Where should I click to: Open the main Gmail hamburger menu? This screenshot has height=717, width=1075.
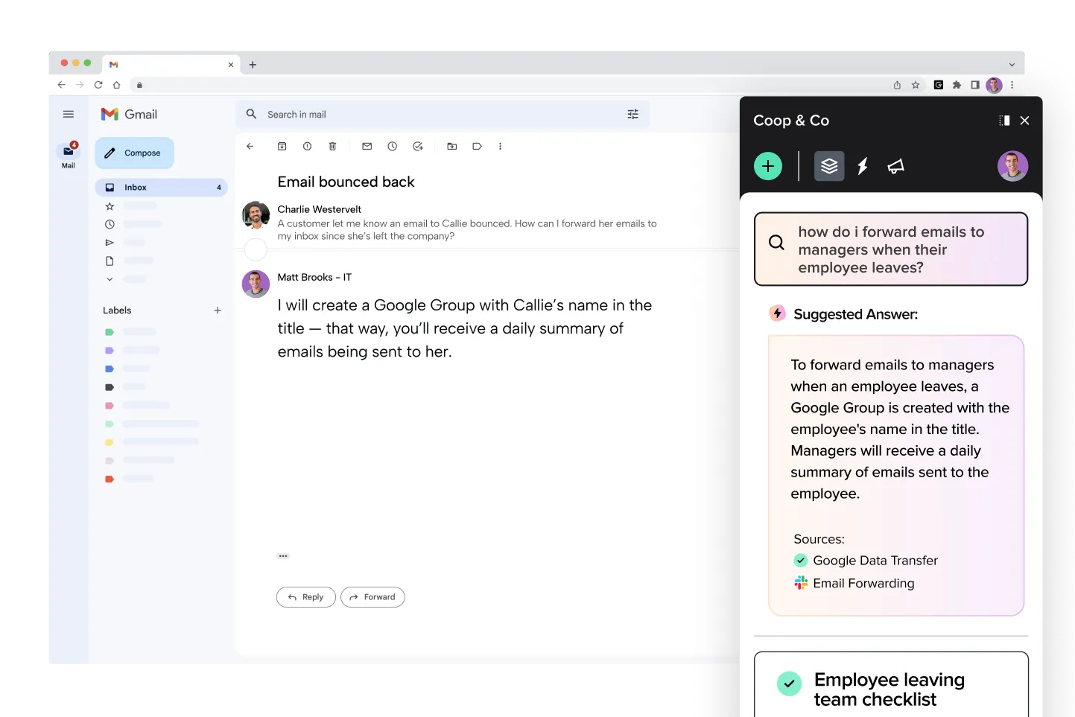[69, 114]
